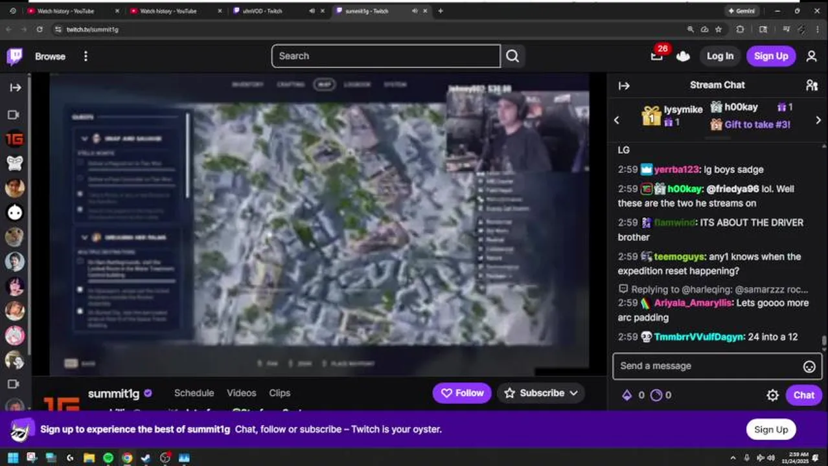The width and height of the screenshot is (828, 466).
Task: Show hidden system tray icons
Action: [x=733, y=458]
